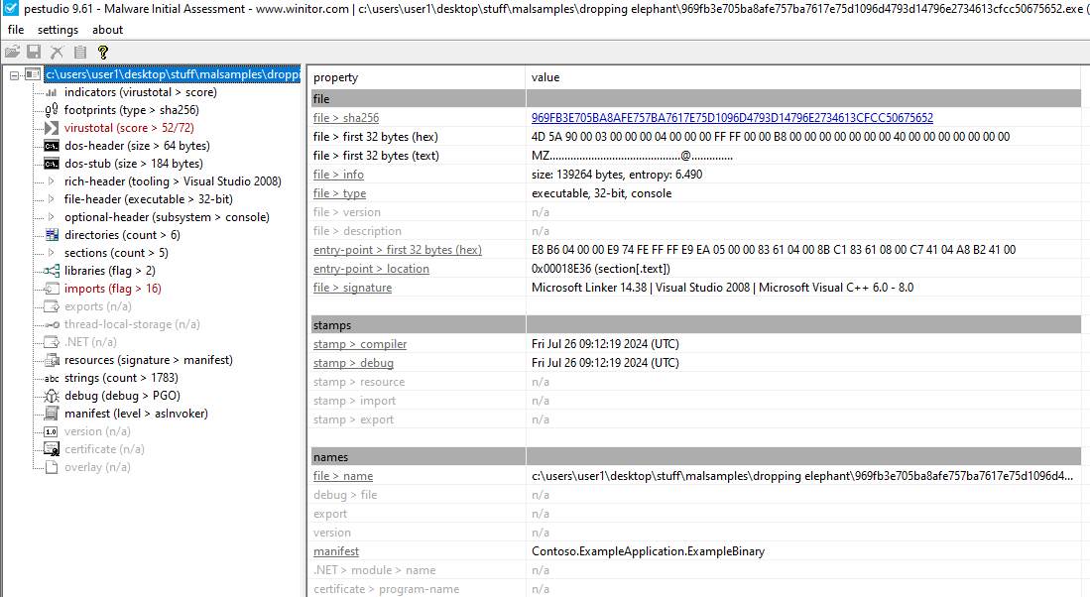Click '0x00018E36 (section[.text])' value
The width and height of the screenshot is (1090, 597).
pyautogui.click(x=601, y=269)
